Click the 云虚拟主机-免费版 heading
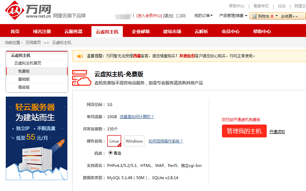The image size is (306, 191). (x=119, y=74)
